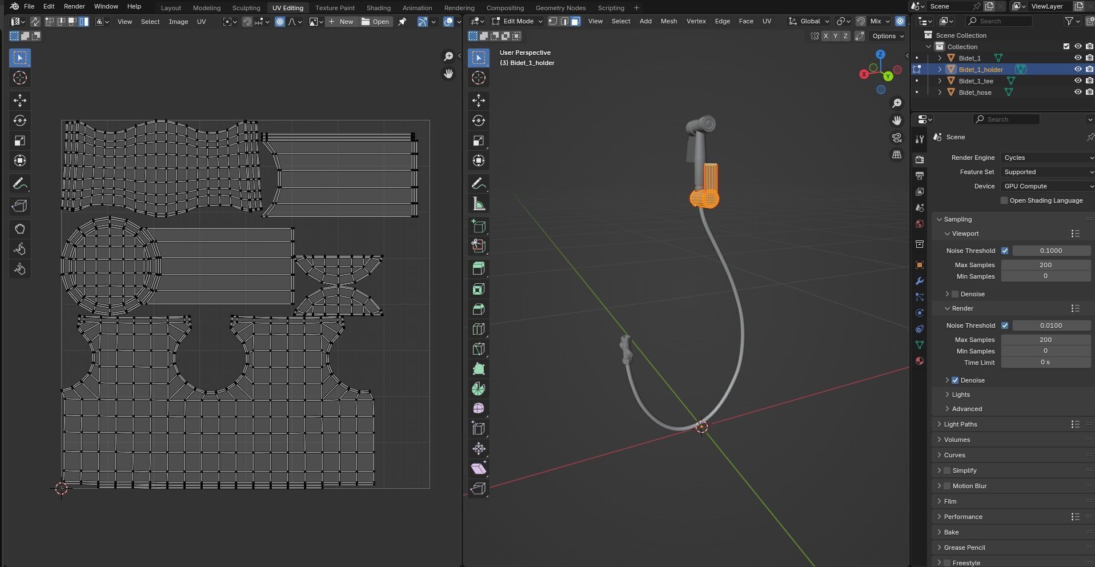Toggle Render Noise Threshold checkbox
1095x567 pixels.
tap(1005, 325)
